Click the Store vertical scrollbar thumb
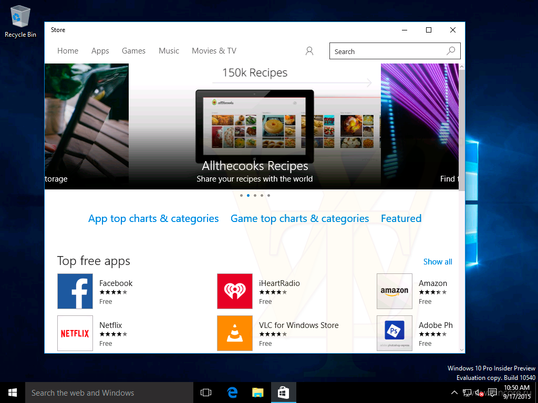 coord(461,130)
